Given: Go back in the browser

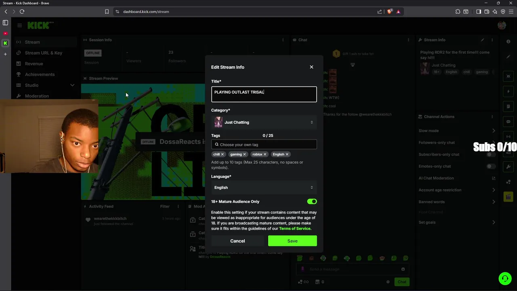Looking at the screenshot, I should click(6, 12).
